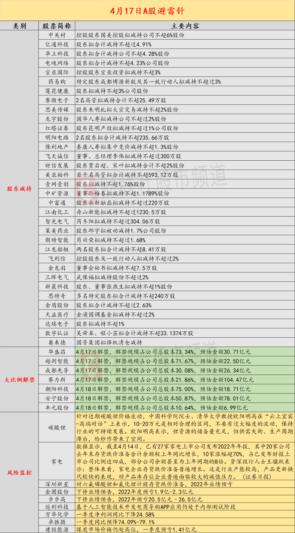Select stock name 华盛昌
Image resolution: width=295 pixels, height=533 pixels.
[57, 352]
